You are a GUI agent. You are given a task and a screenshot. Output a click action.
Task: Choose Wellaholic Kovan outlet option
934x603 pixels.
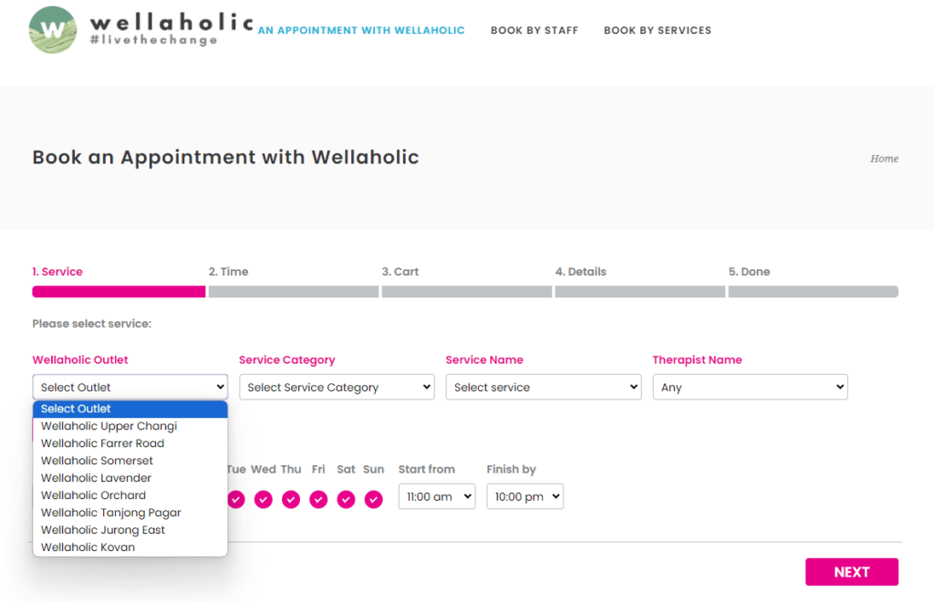click(x=87, y=546)
